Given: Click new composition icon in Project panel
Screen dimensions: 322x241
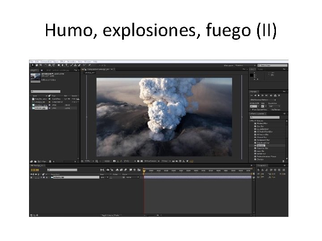Looking at the screenshot, I should click(x=39, y=162).
